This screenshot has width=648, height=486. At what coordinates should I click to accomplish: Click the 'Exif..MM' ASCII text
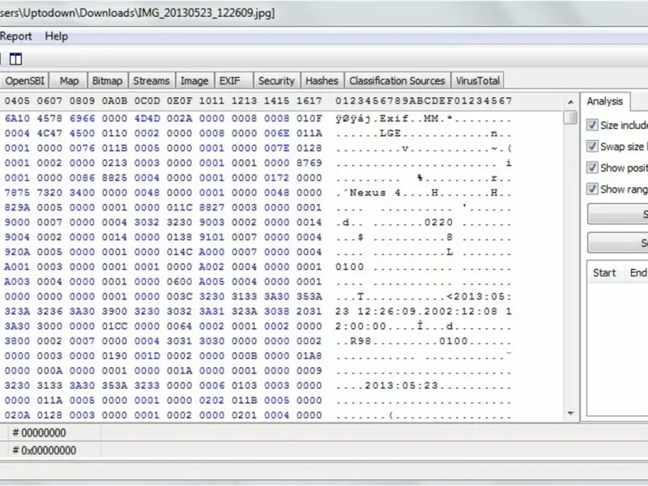(x=409, y=118)
